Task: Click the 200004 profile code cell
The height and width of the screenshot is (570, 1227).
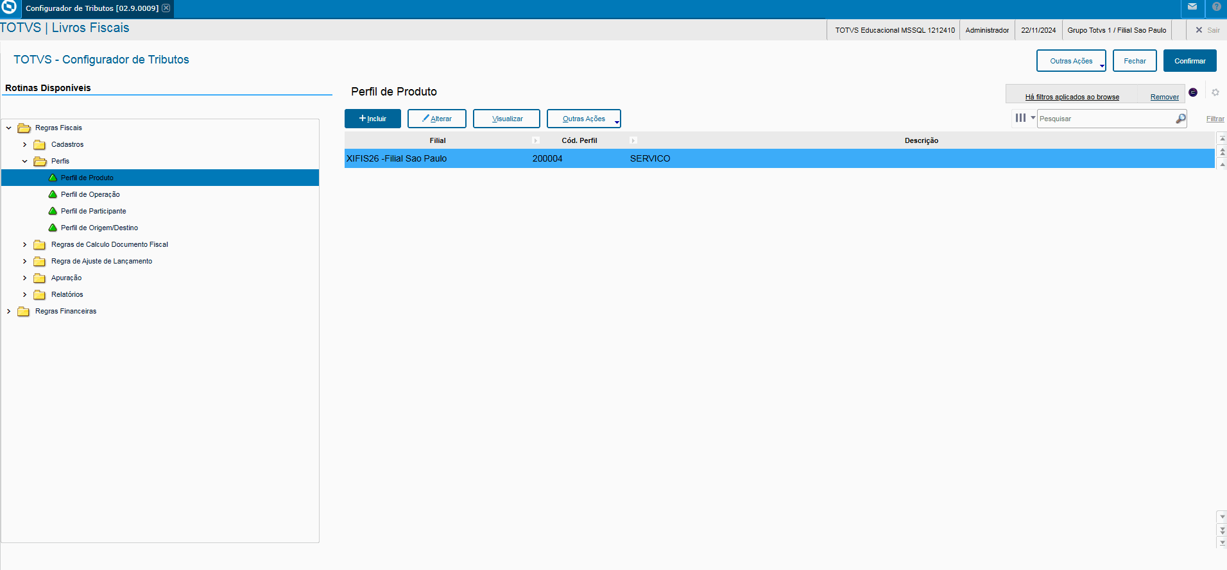Action: (x=547, y=158)
